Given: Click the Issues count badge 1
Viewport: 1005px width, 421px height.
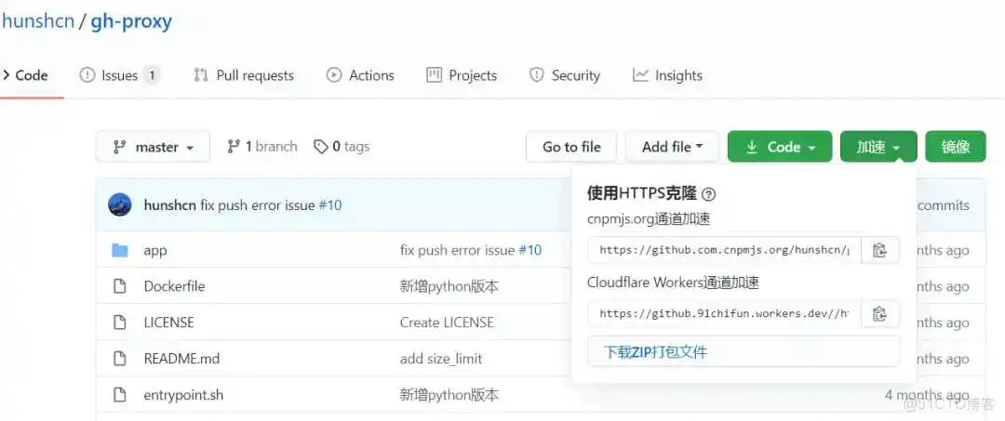Looking at the screenshot, I should [152, 75].
